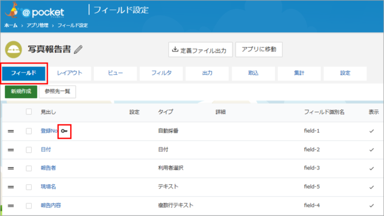Click the drag handle of the 登録No row

pos(11,132)
